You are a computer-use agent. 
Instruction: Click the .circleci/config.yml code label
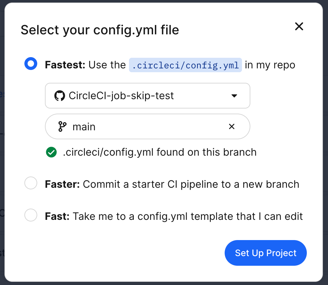(185, 65)
